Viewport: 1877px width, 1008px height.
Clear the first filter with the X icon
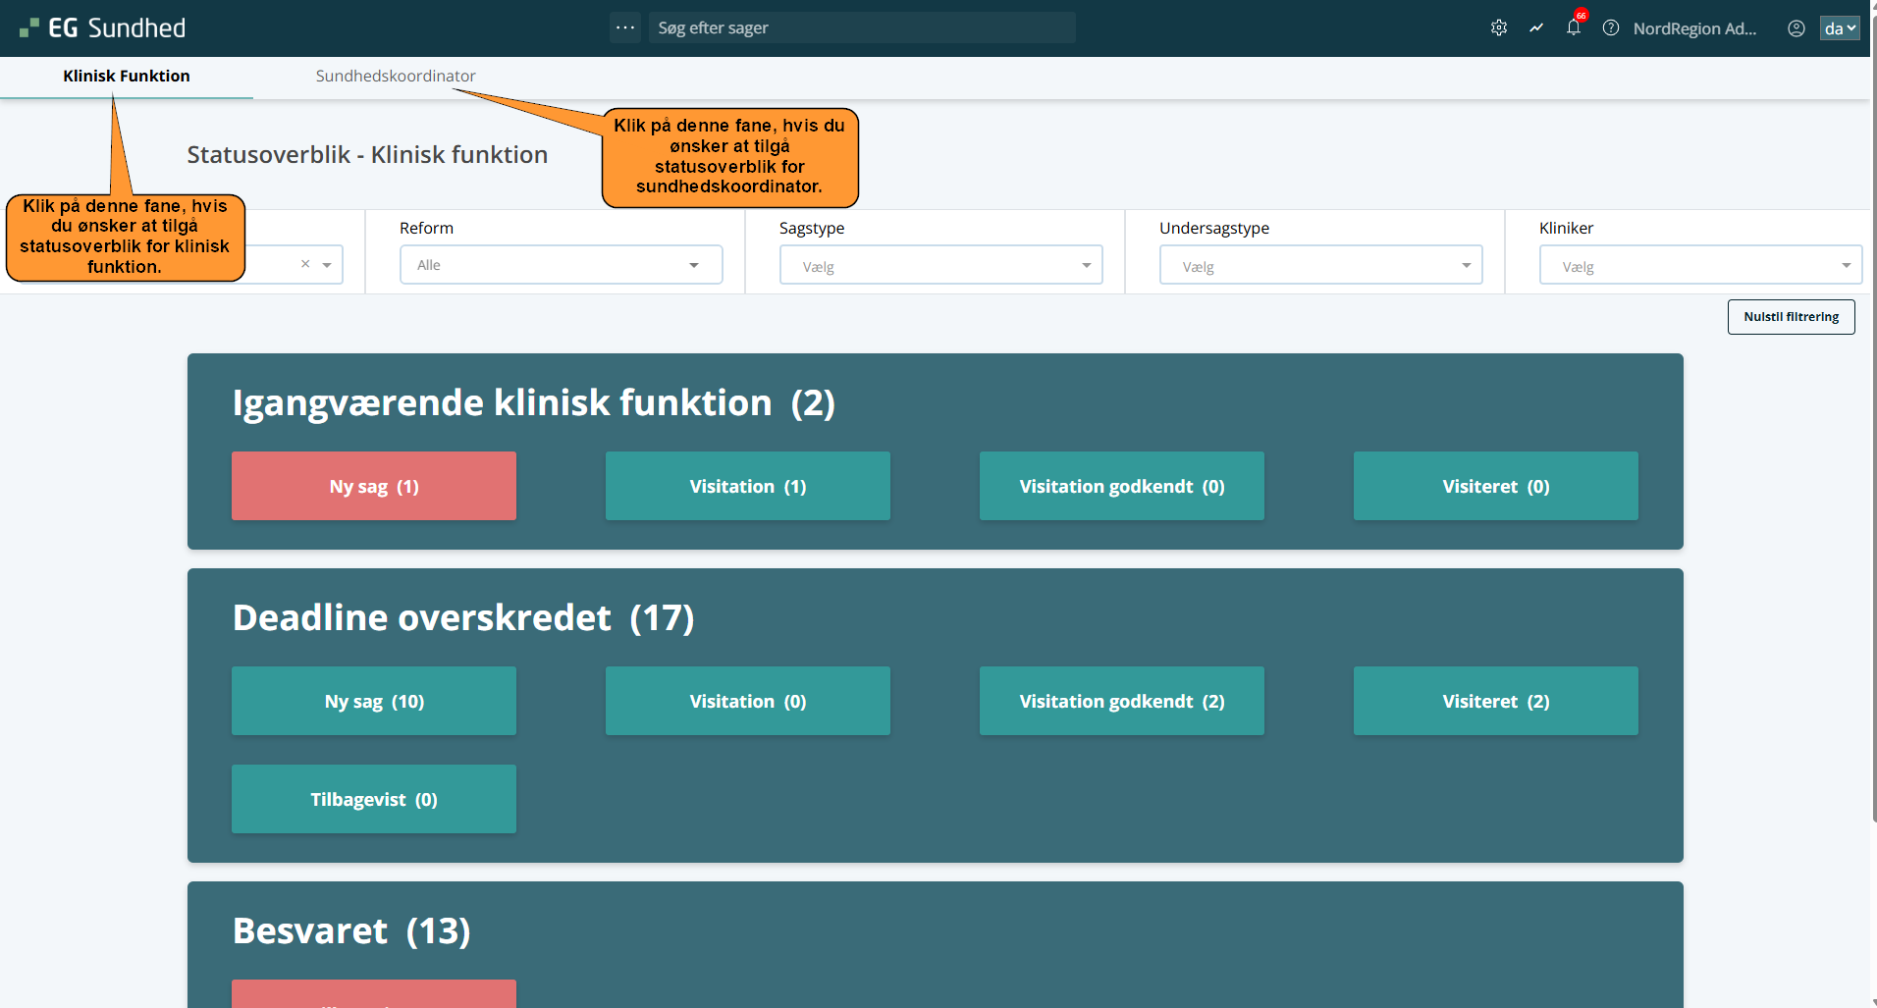pos(305,264)
